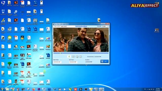Click the video preview frame

pos(81,40)
